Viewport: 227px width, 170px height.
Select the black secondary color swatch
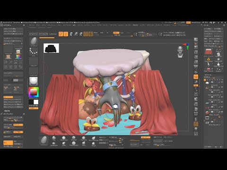coord(31,102)
